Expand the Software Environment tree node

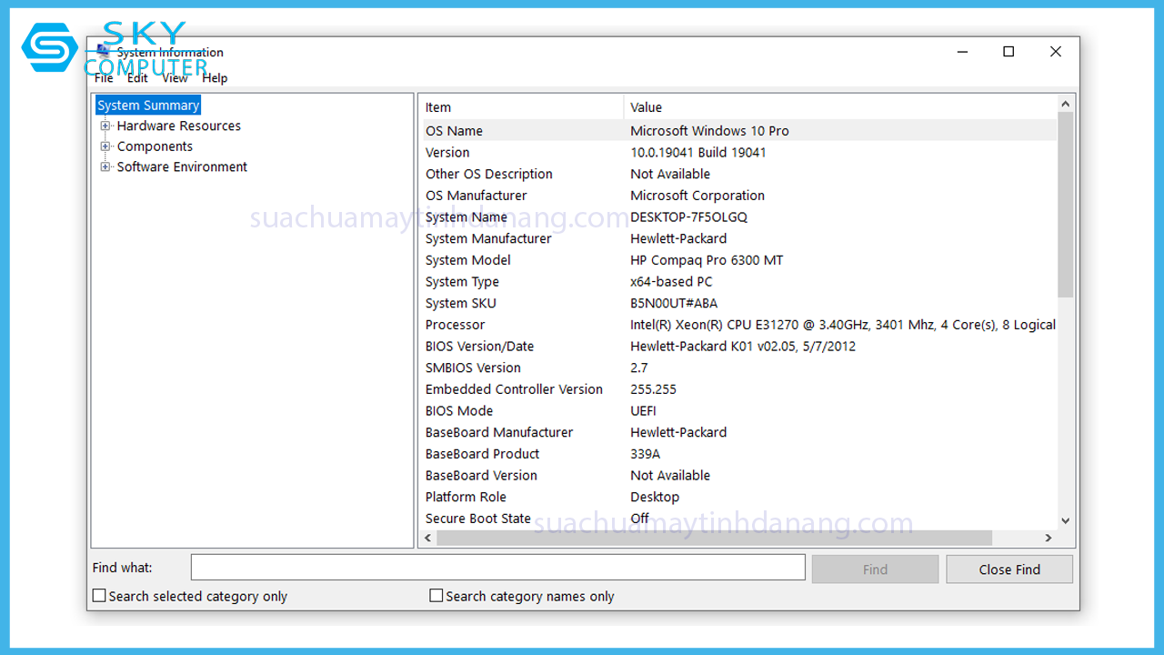(105, 167)
